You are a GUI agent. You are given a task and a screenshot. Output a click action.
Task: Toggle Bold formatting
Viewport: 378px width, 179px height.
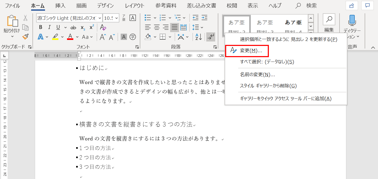coord(41,27)
